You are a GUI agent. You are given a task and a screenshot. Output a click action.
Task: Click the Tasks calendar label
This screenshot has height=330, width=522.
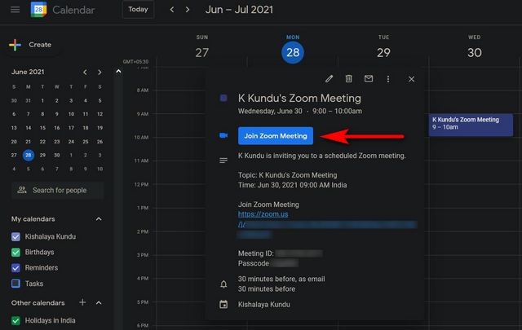34,284
